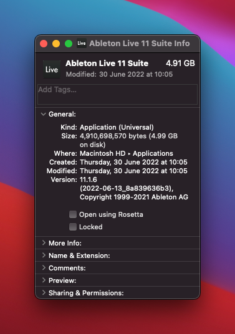Viewport: 235px width, 334px height.
Task: Click the window title Ableton Live 11 Suite Info
Action: click(140, 44)
